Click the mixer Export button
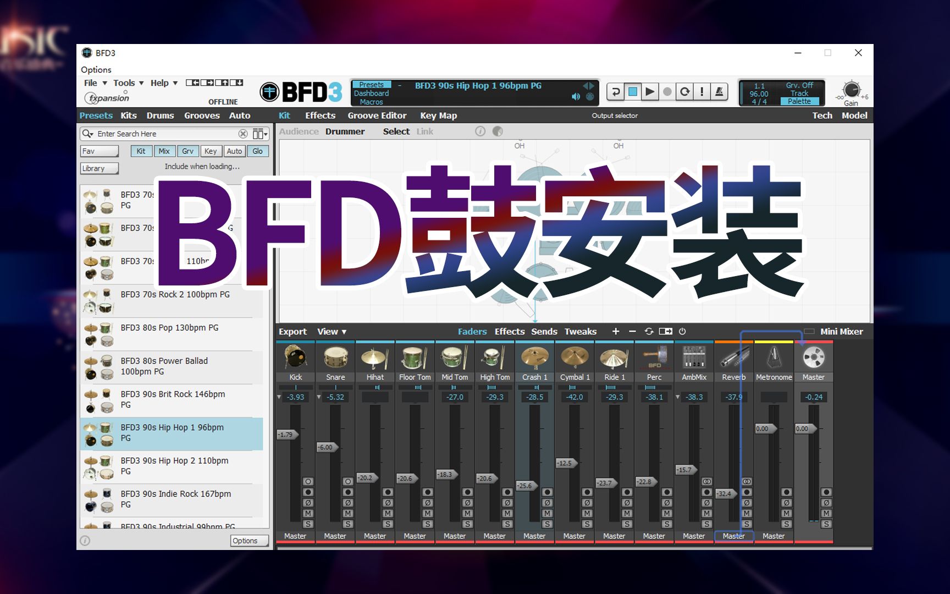950x594 pixels. (x=292, y=332)
